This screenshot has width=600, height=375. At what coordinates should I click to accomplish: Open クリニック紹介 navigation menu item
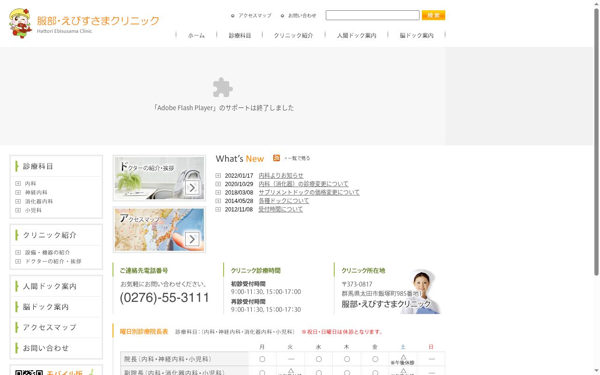293,35
